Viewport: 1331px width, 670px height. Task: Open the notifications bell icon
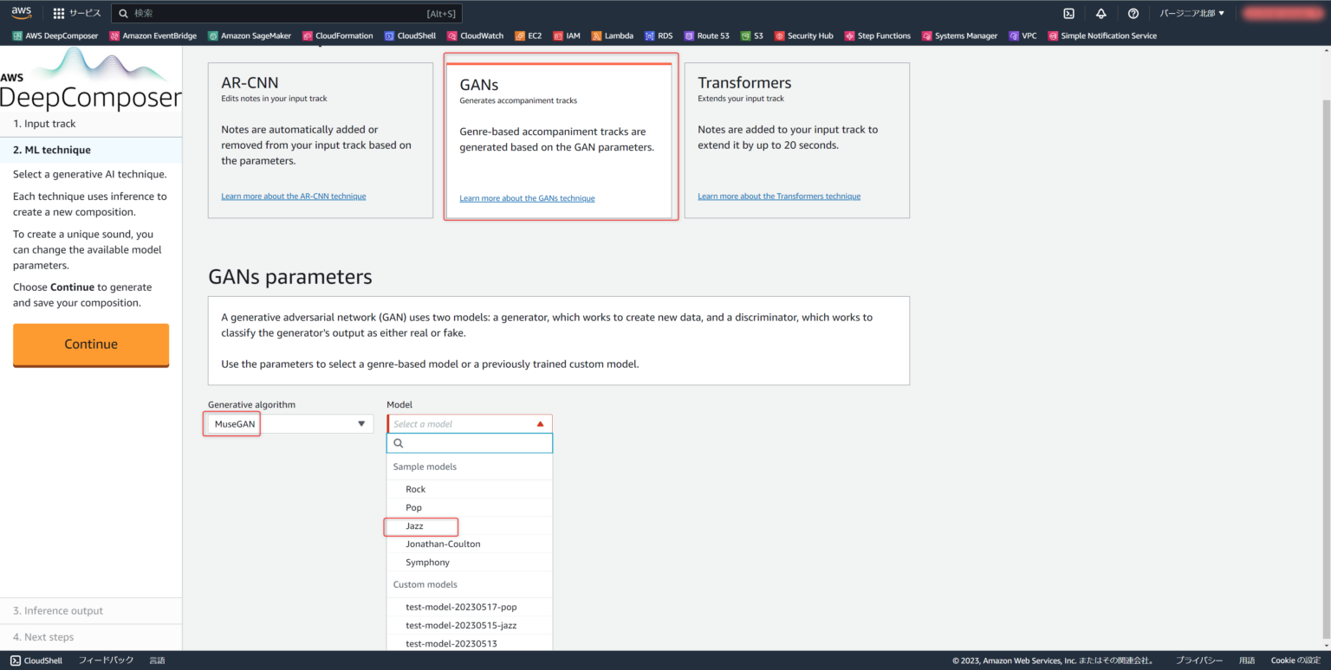(1101, 13)
